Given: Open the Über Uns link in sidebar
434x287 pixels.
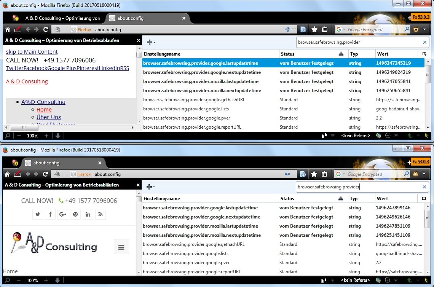Looking at the screenshot, I should pos(49,117).
